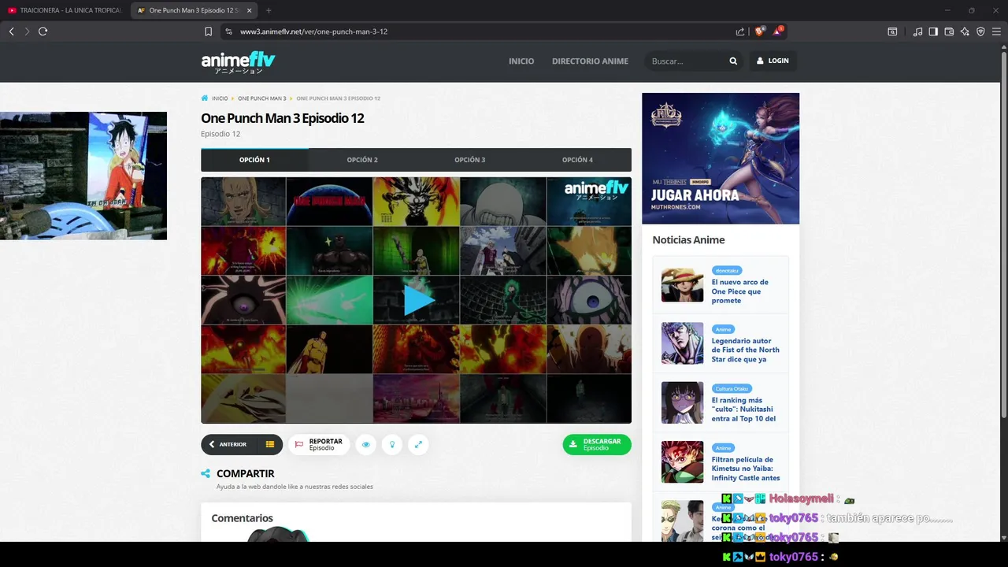1008x567 pixels.
Task: Click the LOGIN button
Action: pyautogui.click(x=773, y=61)
